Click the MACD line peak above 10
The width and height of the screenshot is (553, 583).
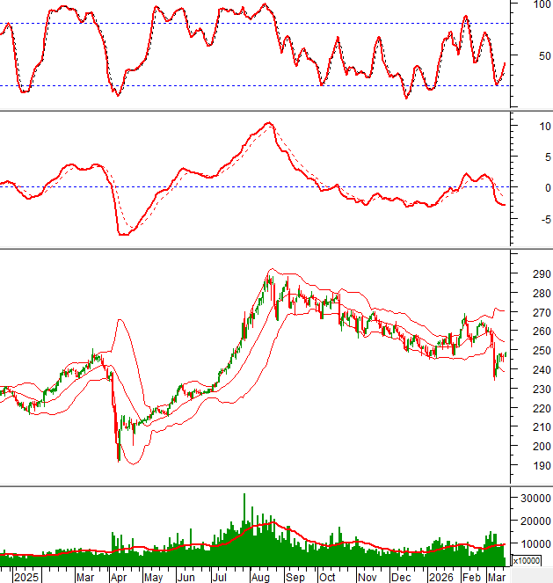point(268,124)
